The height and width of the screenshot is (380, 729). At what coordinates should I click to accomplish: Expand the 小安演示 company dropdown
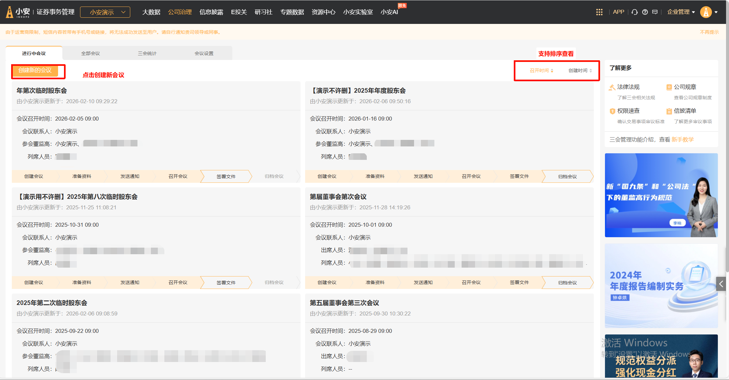[x=105, y=12]
